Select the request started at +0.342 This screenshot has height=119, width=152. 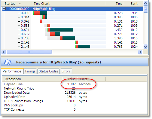click(x=73, y=21)
